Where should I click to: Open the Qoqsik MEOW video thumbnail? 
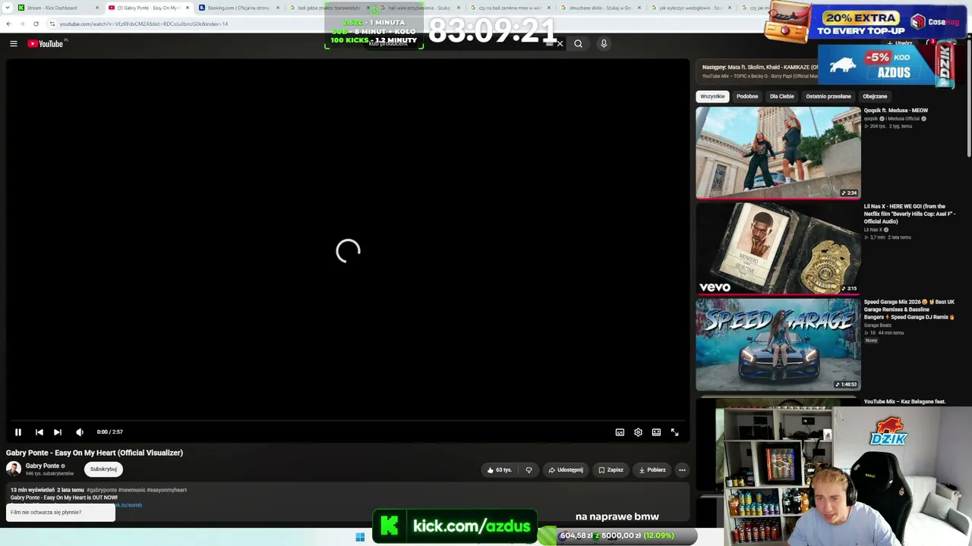click(778, 152)
